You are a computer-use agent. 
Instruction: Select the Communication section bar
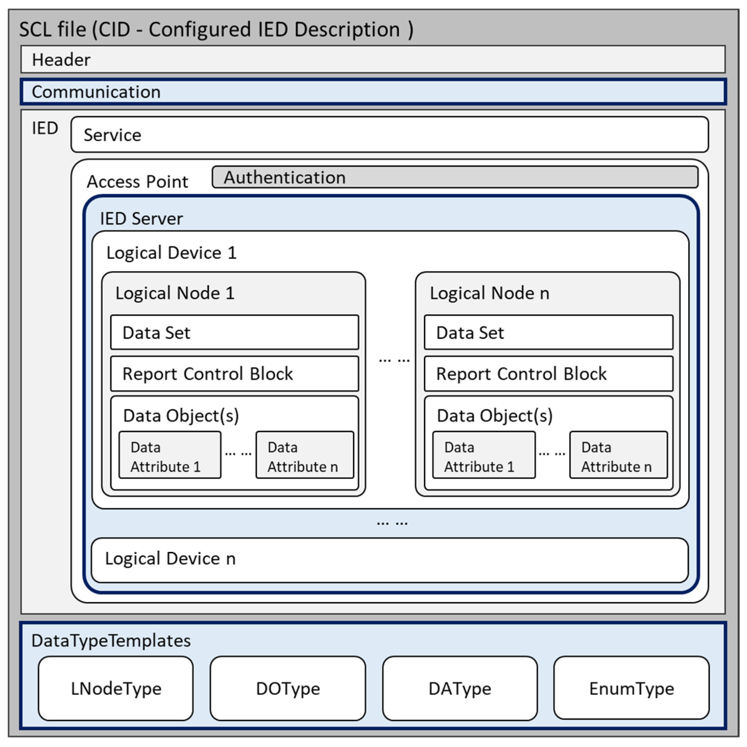point(373,92)
